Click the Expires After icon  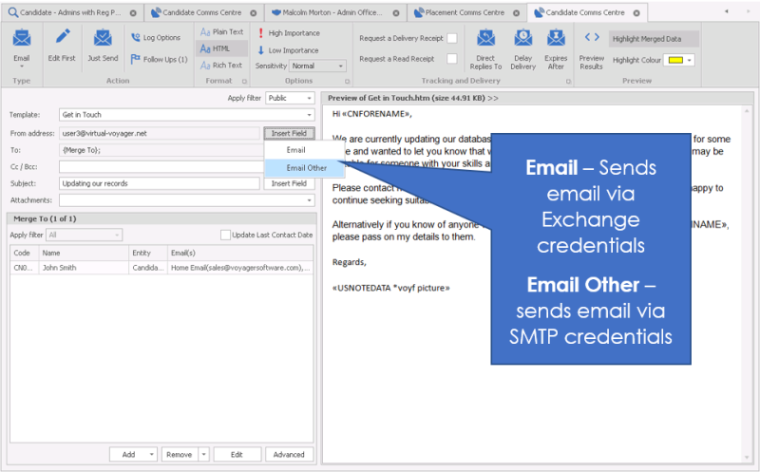(556, 39)
